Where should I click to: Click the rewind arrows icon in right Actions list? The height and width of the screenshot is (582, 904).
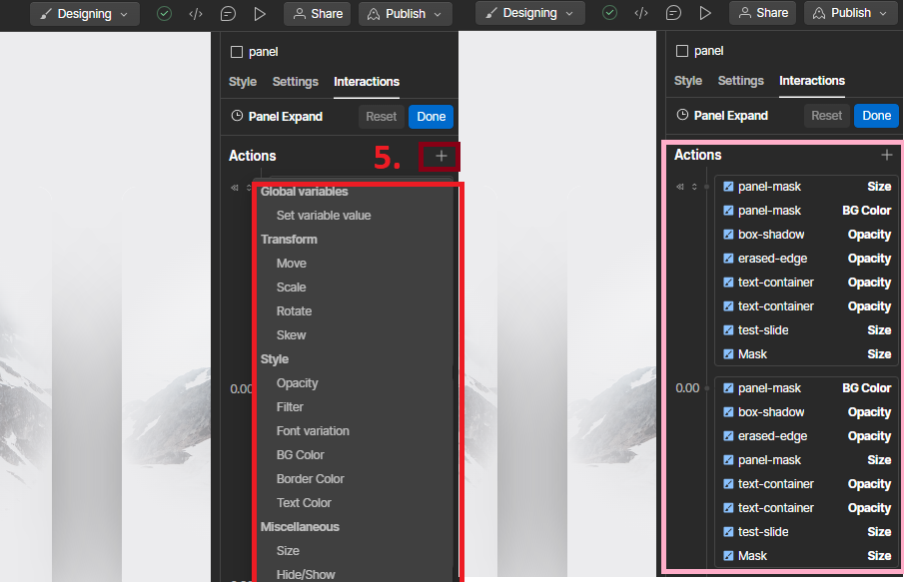[680, 187]
